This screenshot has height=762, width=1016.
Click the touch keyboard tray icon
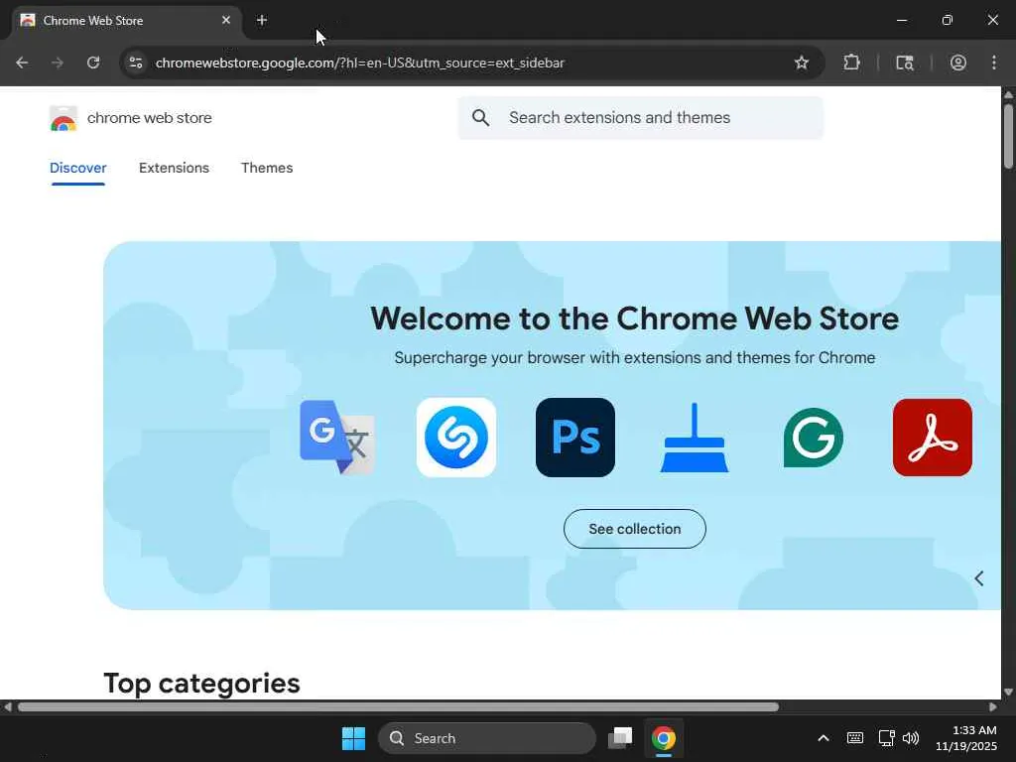855,738
